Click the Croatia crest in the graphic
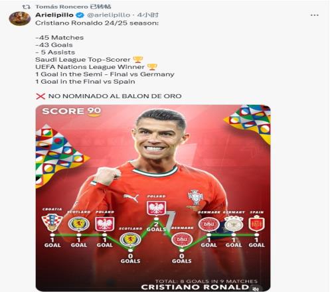The height and width of the screenshot is (292, 332). 52,222
